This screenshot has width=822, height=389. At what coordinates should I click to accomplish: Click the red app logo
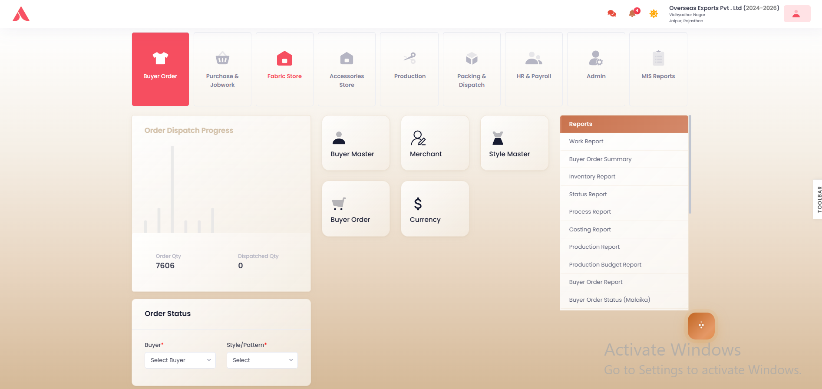[21, 14]
